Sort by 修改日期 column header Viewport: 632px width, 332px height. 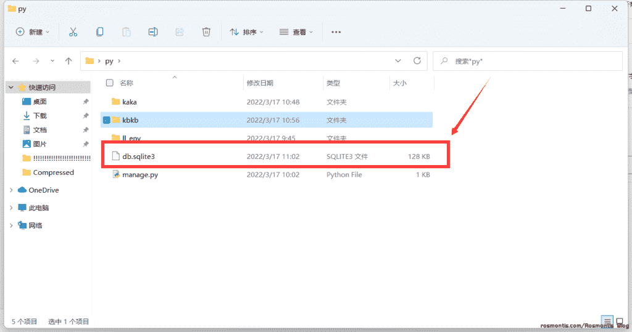click(260, 83)
